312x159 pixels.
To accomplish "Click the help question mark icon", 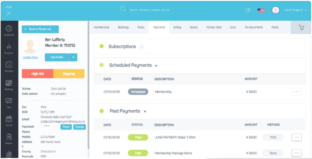I will pos(248,10).
